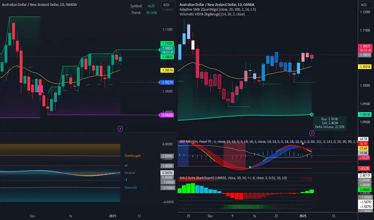This screenshot has height=220, width=374.
Task: Click the green dot signal in SMI MFI pane
Action: coord(250,167)
